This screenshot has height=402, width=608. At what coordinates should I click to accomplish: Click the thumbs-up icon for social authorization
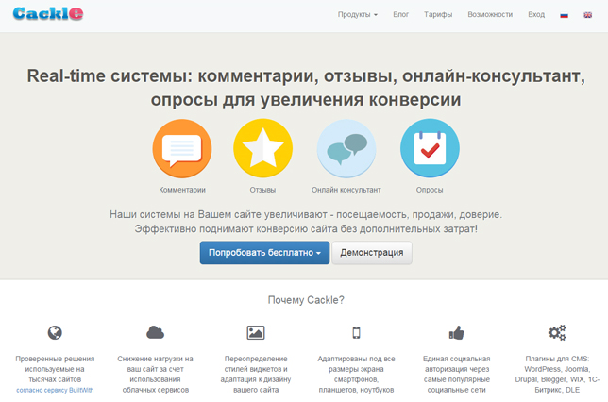[456, 332]
